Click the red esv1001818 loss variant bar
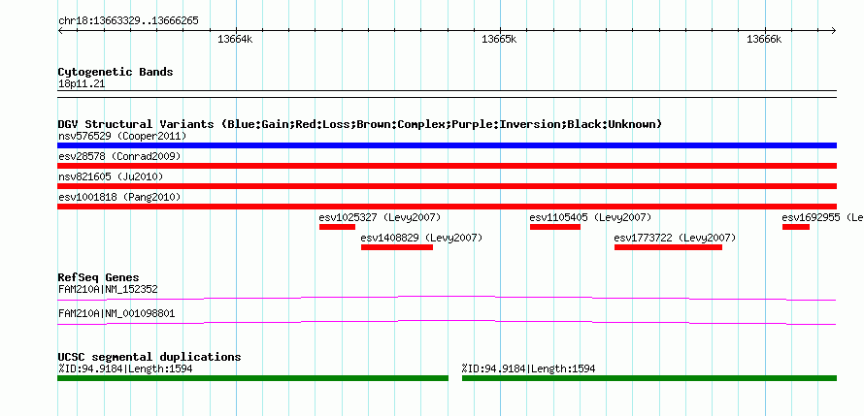Image resolution: width=864 pixels, height=416 pixels. coord(447,207)
